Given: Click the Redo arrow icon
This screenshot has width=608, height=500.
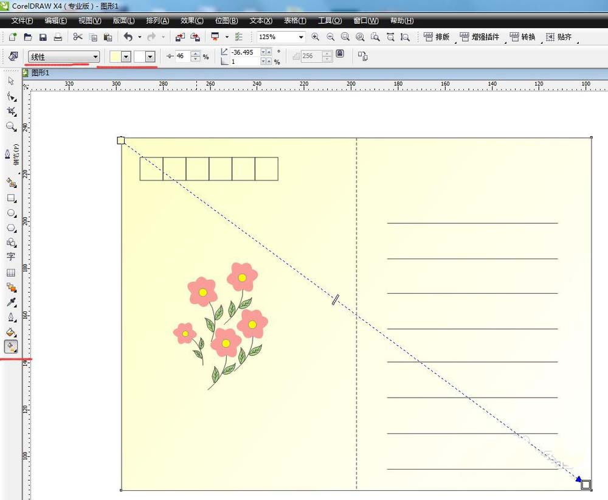Looking at the screenshot, I should pos(151,37).
